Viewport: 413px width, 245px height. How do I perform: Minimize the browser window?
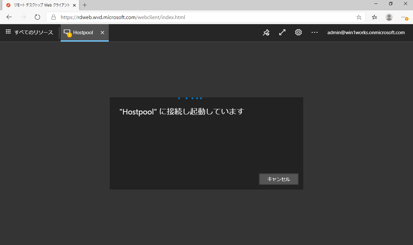pyautogui.click(x=376, y=4)
